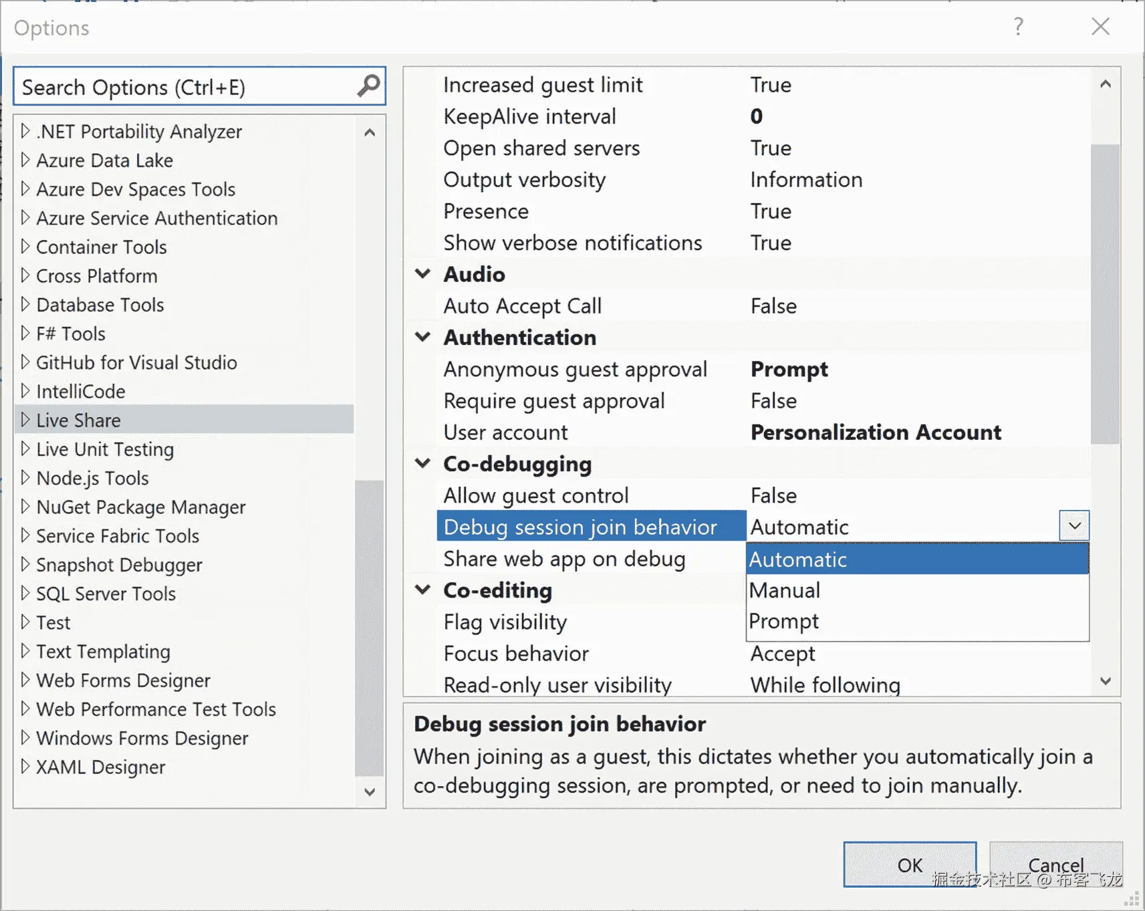Click the search magnifier icon
Viewport: 1145px width, 911px height.
point(368,86)
